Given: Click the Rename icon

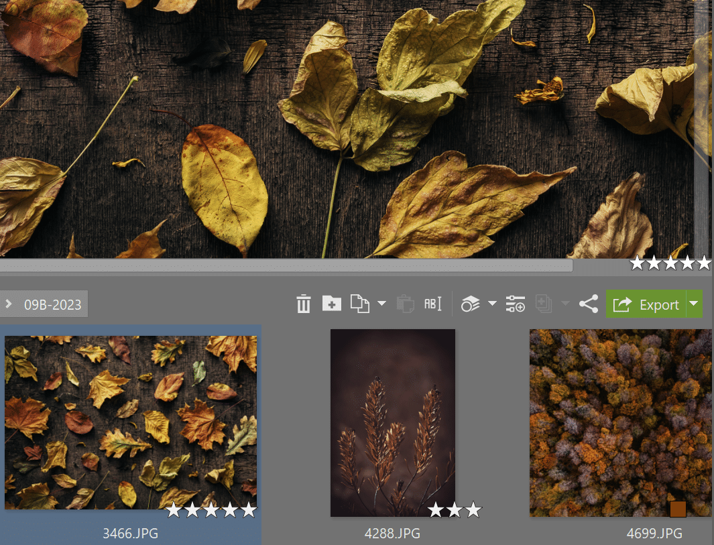Looking at the screenshot, I should (433, 304).
